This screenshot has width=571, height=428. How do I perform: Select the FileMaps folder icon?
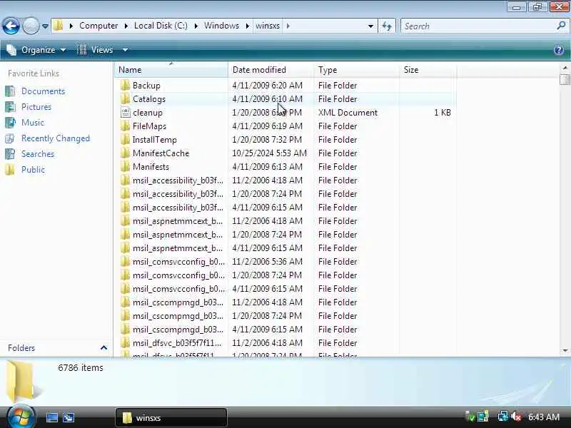(126, 126)
